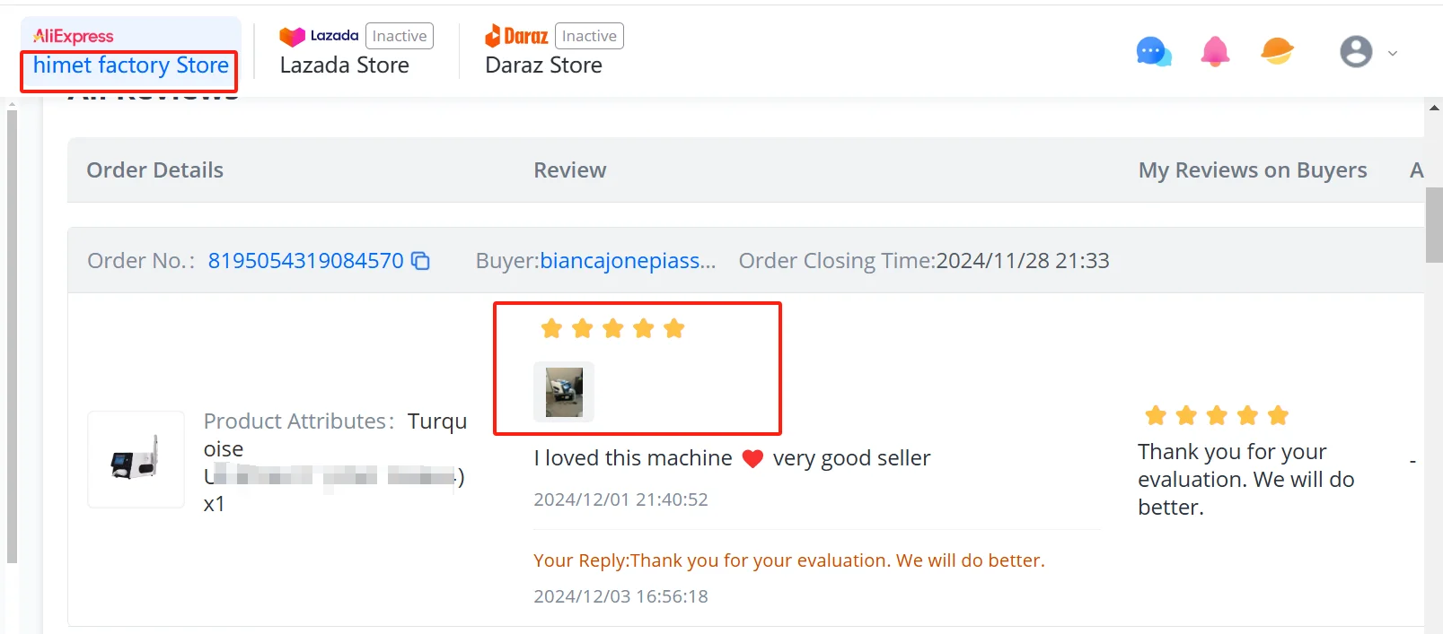Screen dimensions: 1443x634
Task: Click the Daraz logo
Action: [x=516, y=36]
